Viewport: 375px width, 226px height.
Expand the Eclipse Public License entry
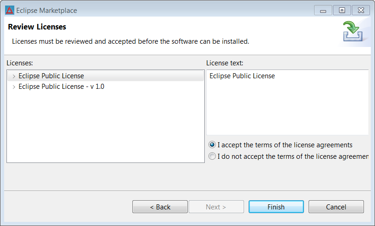pyautogui.click(x=14, y=76)
